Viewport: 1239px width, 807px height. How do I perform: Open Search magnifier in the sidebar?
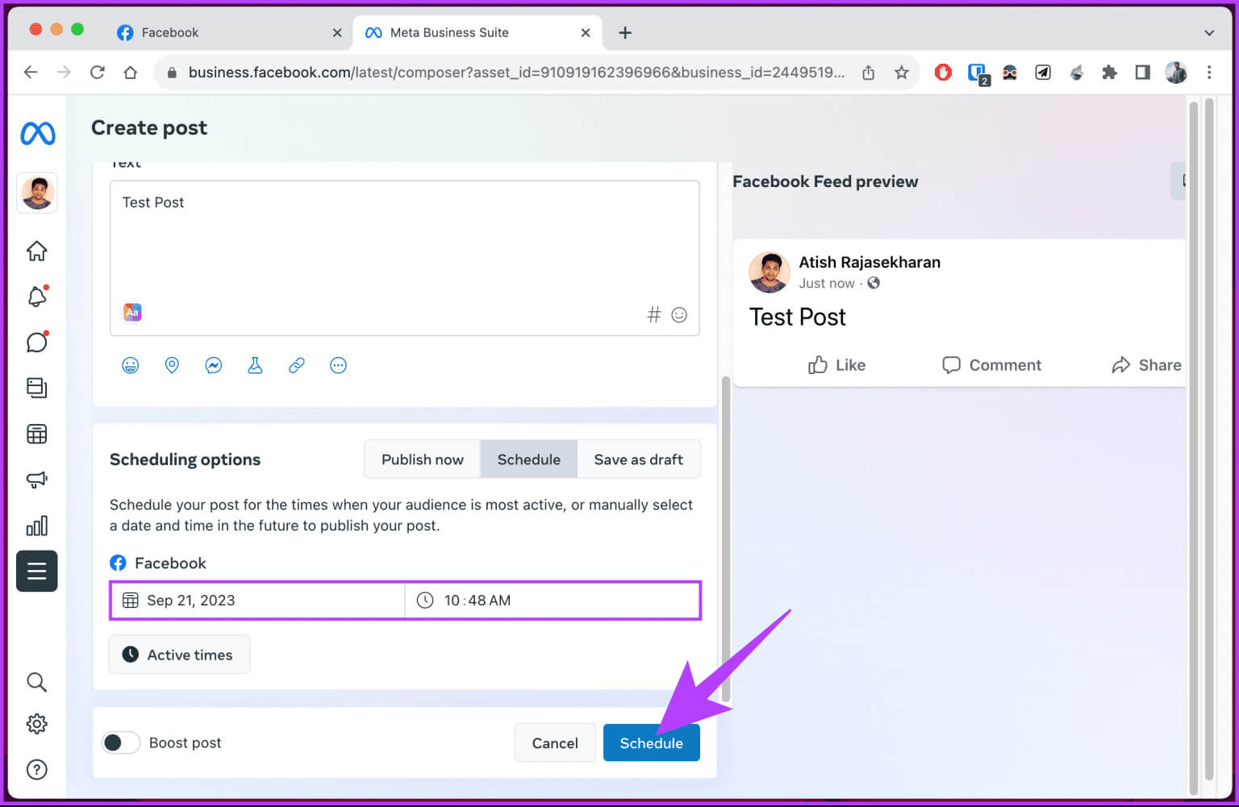(x=37, y=682)
